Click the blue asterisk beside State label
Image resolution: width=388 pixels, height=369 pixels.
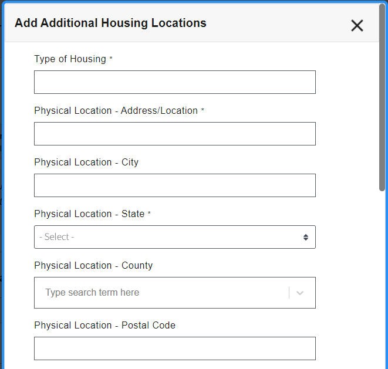click(149, 214)
